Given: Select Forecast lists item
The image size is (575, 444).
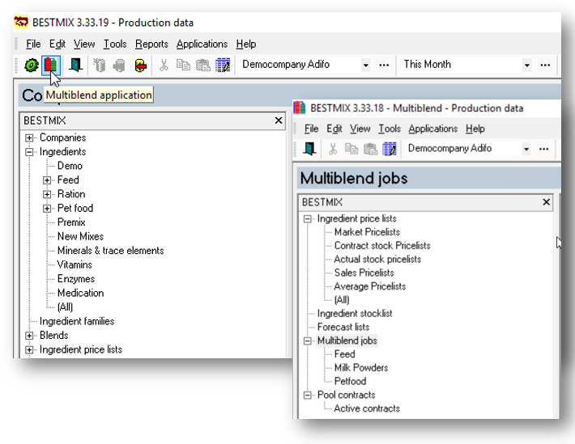Looking at the screenshot, I should click(343, 328).
